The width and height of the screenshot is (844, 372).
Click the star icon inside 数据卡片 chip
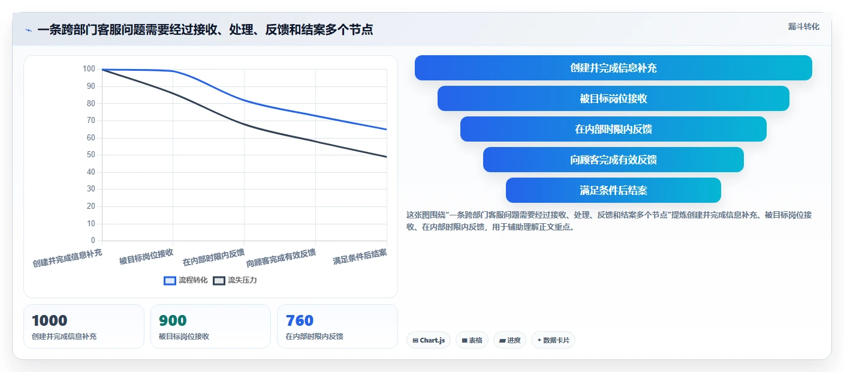click(539, 340)
